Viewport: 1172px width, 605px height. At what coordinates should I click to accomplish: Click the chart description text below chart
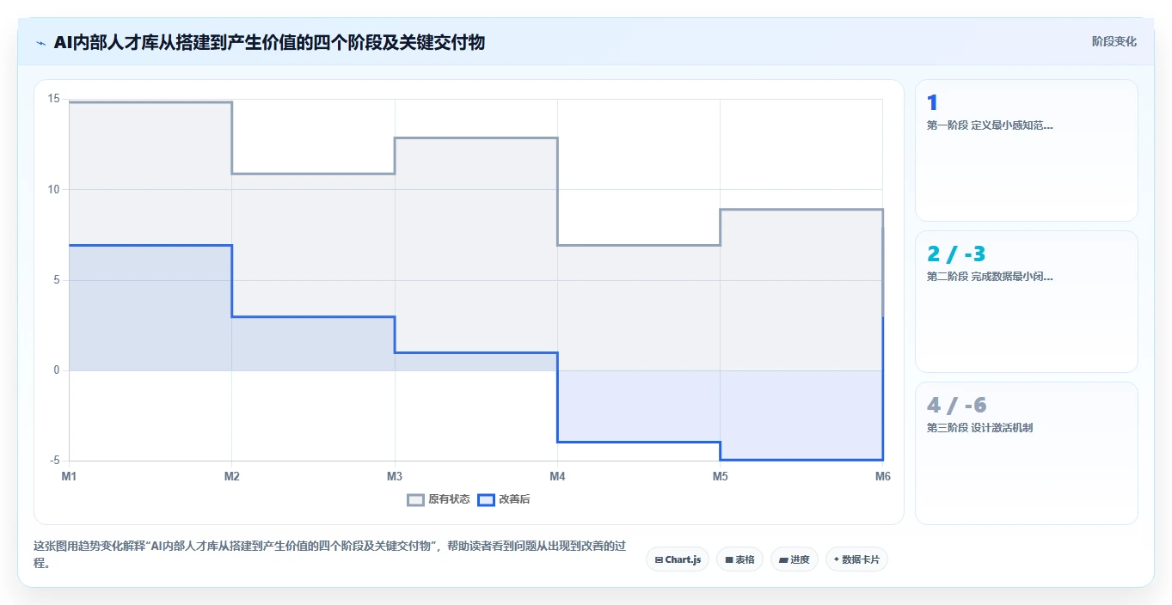click(x=329, y=555)
